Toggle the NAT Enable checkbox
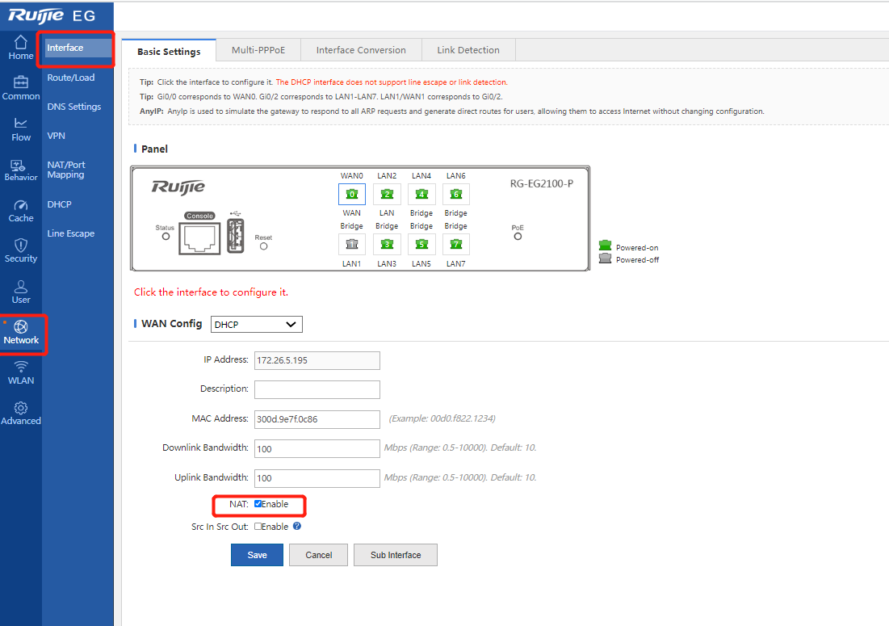Viewport: 889px width, 626px height. click(x=258, y=503)
